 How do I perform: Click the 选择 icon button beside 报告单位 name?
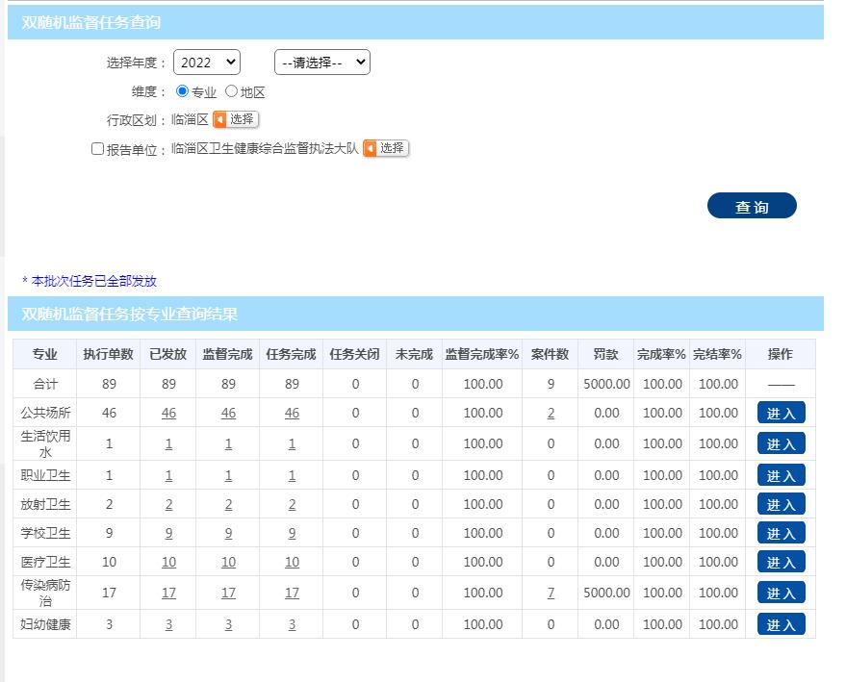click(385, 148)
